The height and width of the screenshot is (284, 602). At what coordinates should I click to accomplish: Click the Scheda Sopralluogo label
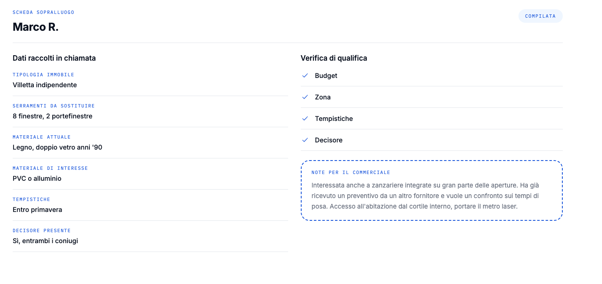click(43, 12)
